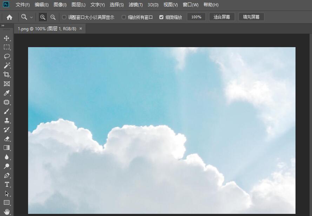312x216 pixels.
Task: Close the 1.png document tab
Action: 81,28
